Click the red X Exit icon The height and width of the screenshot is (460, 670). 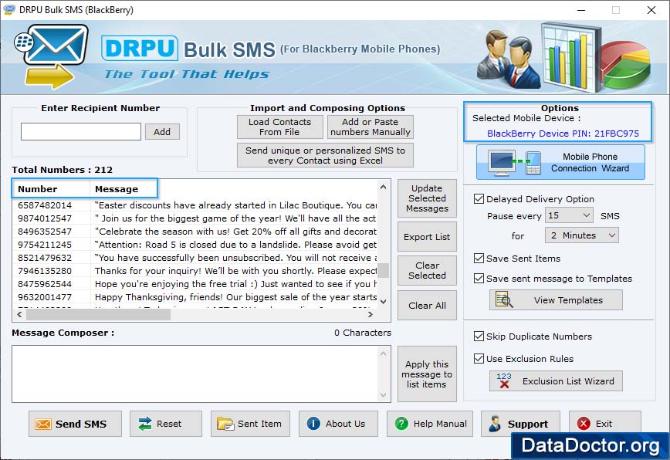pos(584,424)
